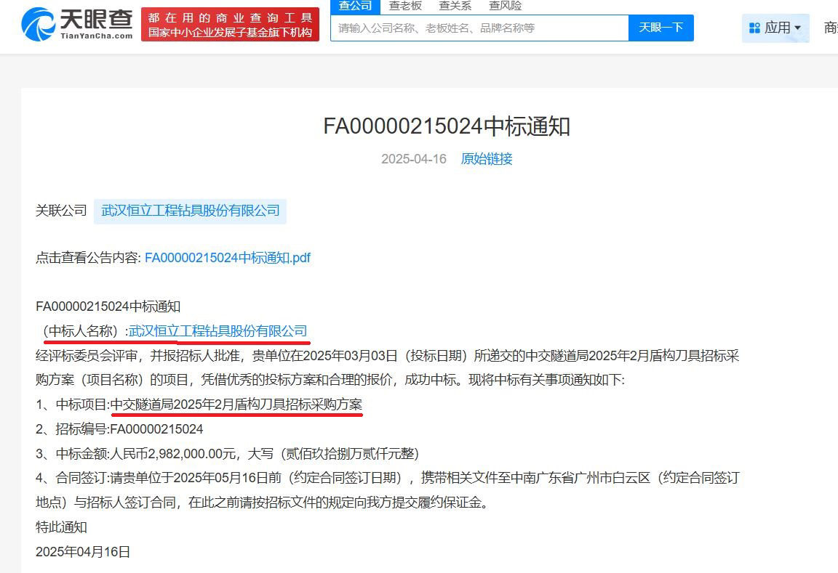Click the 天眼查 TianYanCha.com wordmark
This screenshot has width=838, height=573.
[96, 25]
